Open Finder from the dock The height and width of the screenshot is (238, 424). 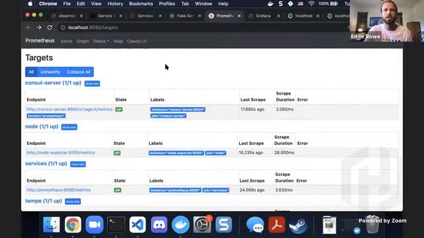tap(52, 225)
